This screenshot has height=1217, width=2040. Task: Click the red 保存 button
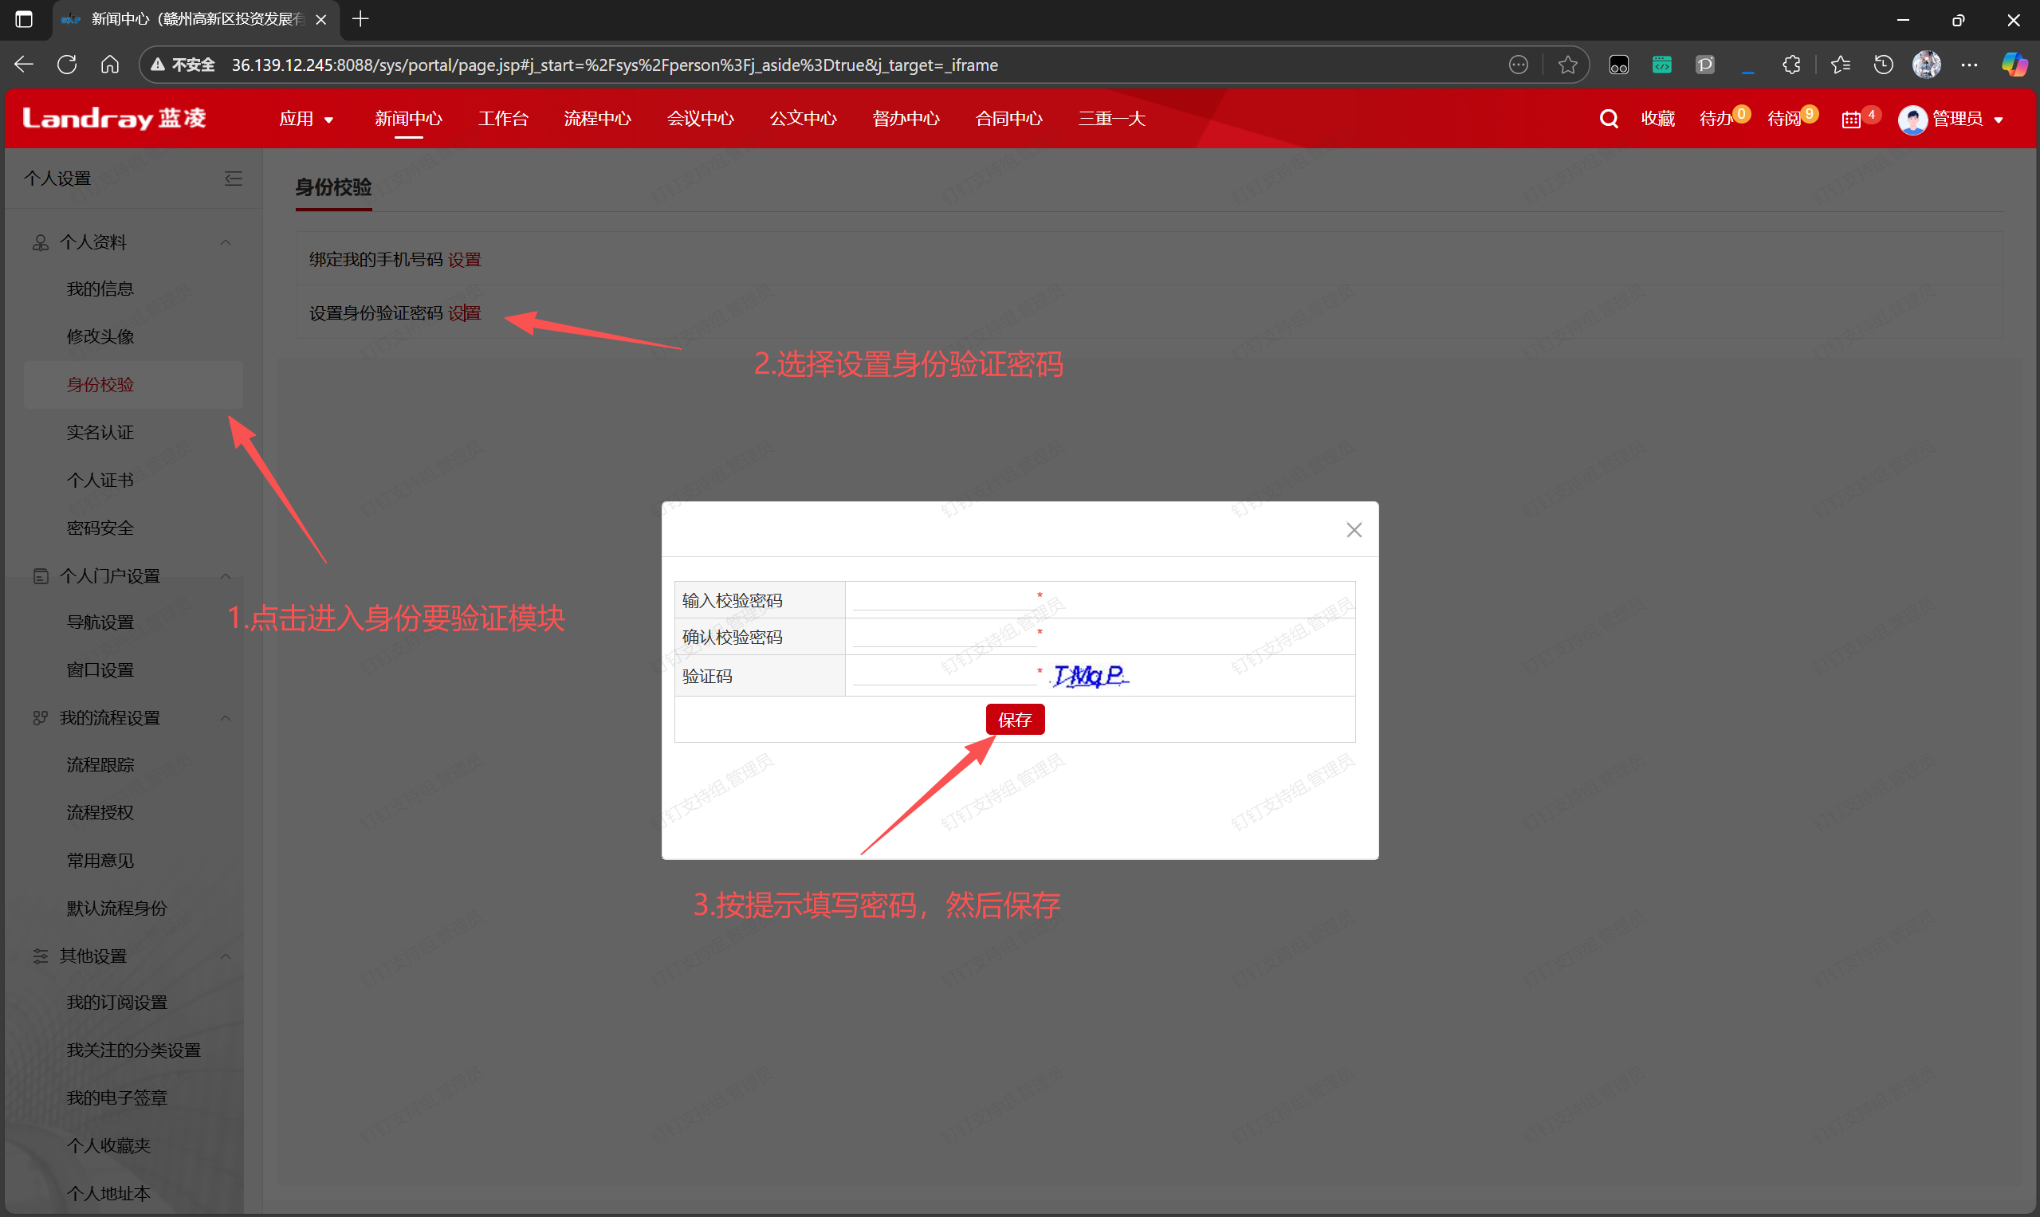[x=1015, y=719]
